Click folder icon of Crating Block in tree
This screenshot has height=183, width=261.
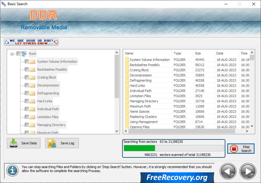point(32,77)
